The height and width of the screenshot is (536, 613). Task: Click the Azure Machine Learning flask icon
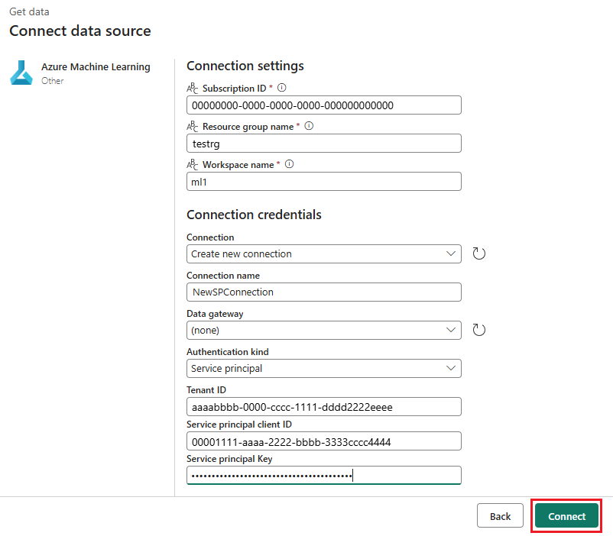(x=21, y=73)
